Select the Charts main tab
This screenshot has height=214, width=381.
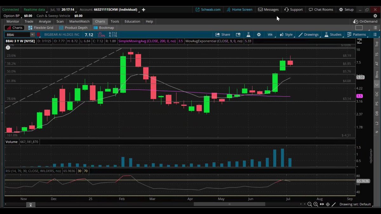click(100, 22)
